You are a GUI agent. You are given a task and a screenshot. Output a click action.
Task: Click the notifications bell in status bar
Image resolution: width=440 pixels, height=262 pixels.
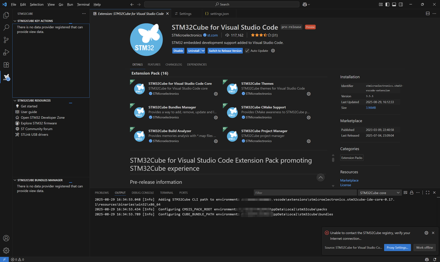click(x=434, y=259)
